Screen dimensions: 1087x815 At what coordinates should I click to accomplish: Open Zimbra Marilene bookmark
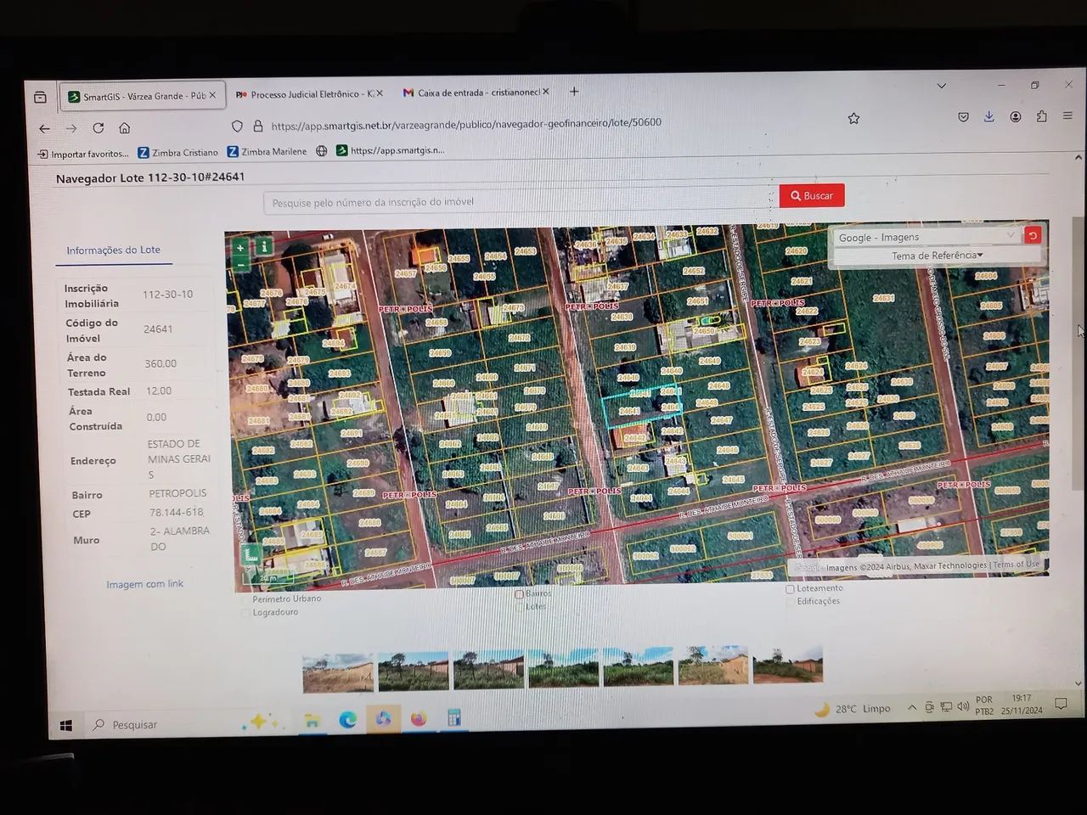[x=267, y=152]
